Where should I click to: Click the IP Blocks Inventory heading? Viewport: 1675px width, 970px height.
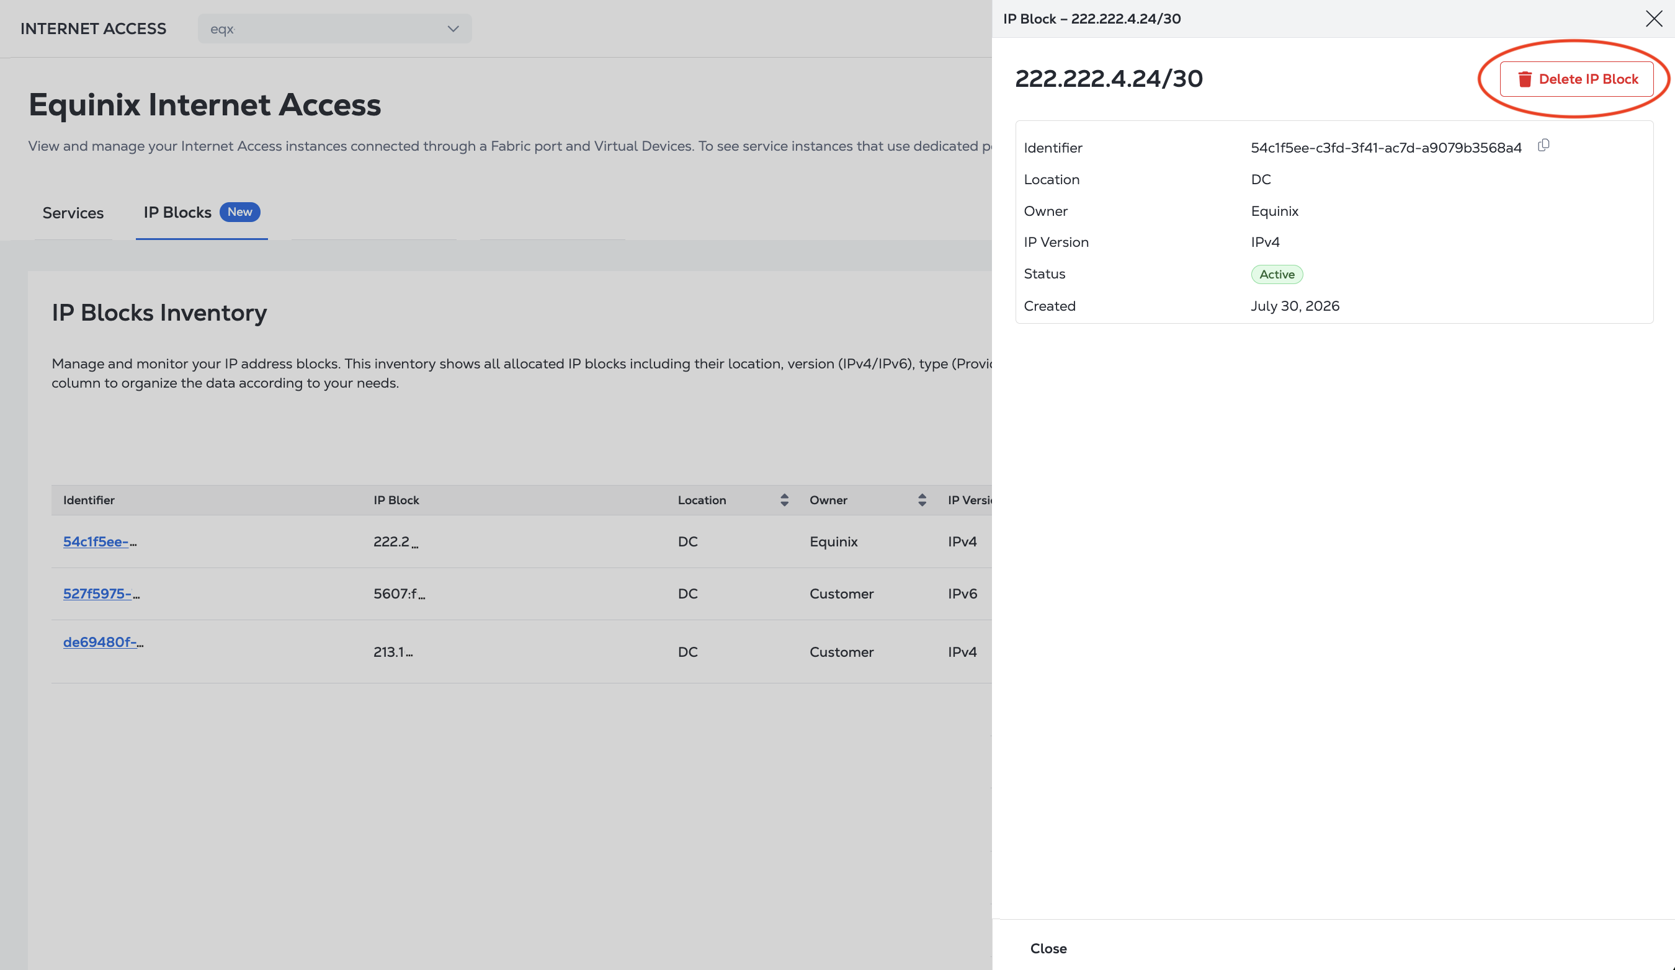point(159,312)
